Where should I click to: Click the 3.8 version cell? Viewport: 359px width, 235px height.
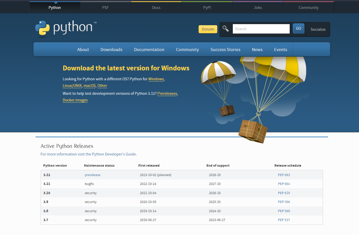click(46, 211)
